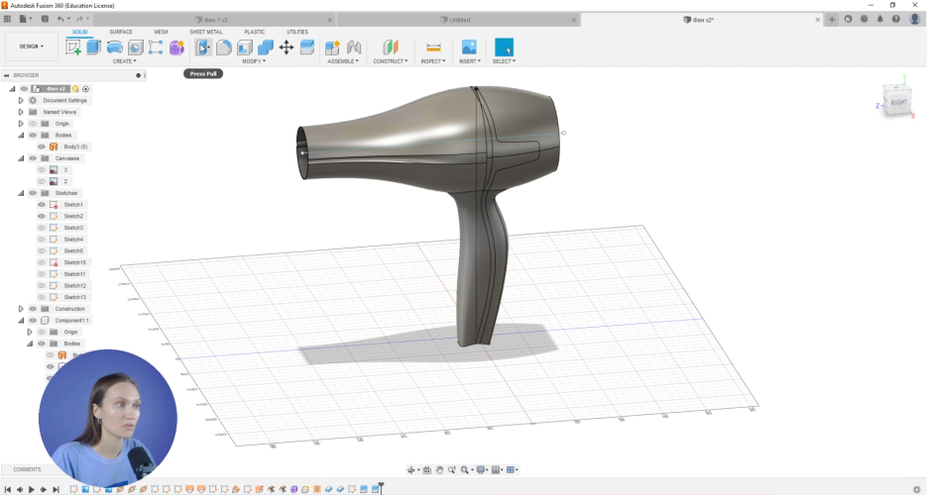Select the Create Sketch tool
The height and width of the screenshot is (495, 927).
[x=73, y=48]
